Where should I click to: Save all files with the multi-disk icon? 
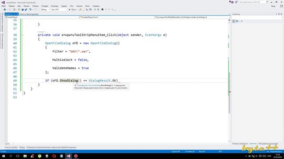point(26,10)
